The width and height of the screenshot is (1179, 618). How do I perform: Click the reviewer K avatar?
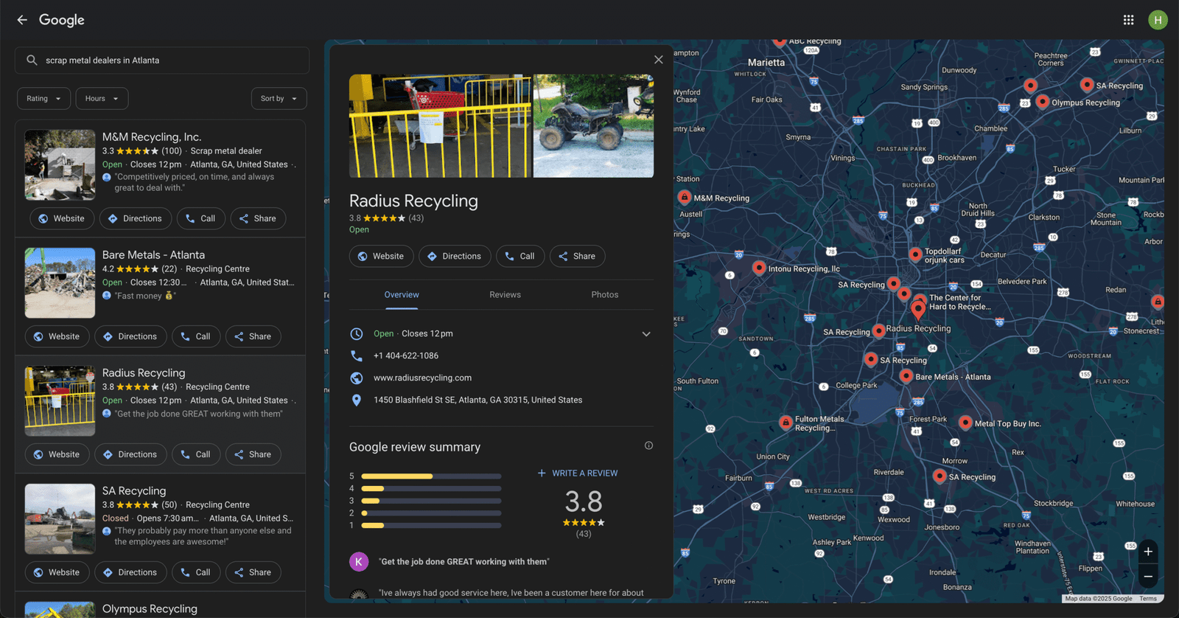(359, 562)
